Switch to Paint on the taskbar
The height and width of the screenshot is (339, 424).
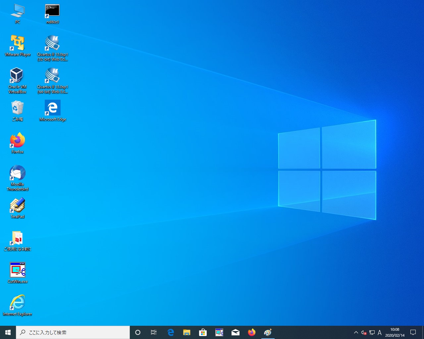pos(268,332)
